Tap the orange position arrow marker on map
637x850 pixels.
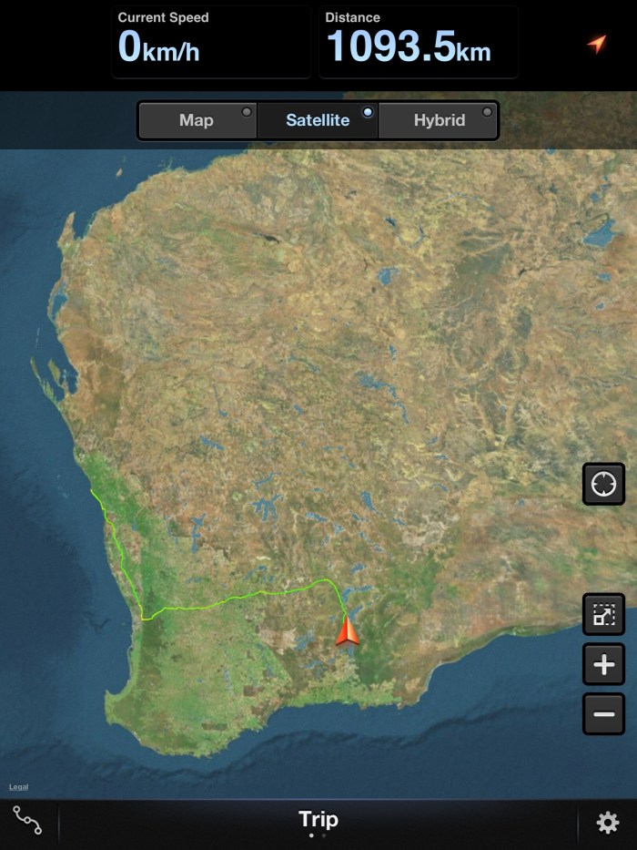tap(348, 631)
